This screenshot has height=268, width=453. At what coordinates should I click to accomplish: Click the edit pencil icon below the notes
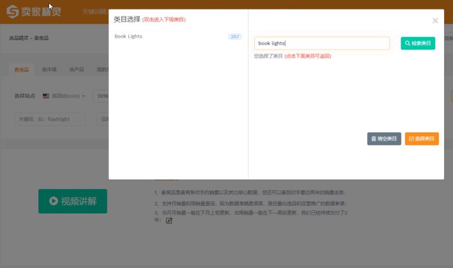pos(169,221)
